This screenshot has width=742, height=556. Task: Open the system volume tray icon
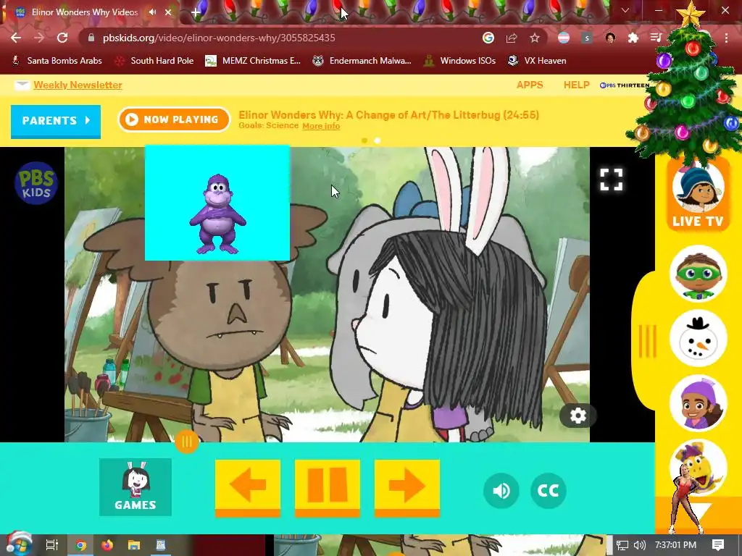[x=639, y=545]
